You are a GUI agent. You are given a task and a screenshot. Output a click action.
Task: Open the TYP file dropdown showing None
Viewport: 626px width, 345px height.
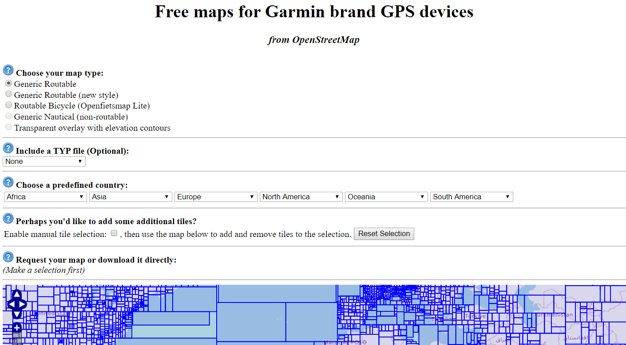click(44, 162)
